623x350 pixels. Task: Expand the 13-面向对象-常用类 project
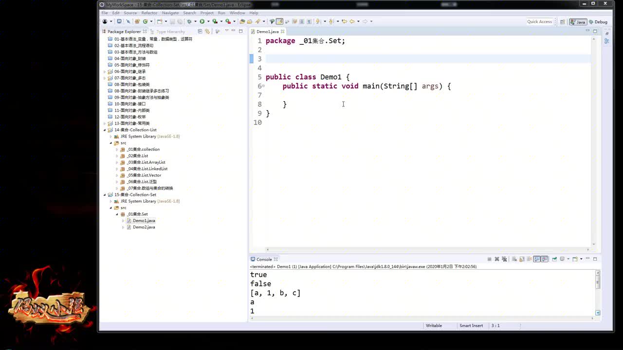[x=105, y=123]
